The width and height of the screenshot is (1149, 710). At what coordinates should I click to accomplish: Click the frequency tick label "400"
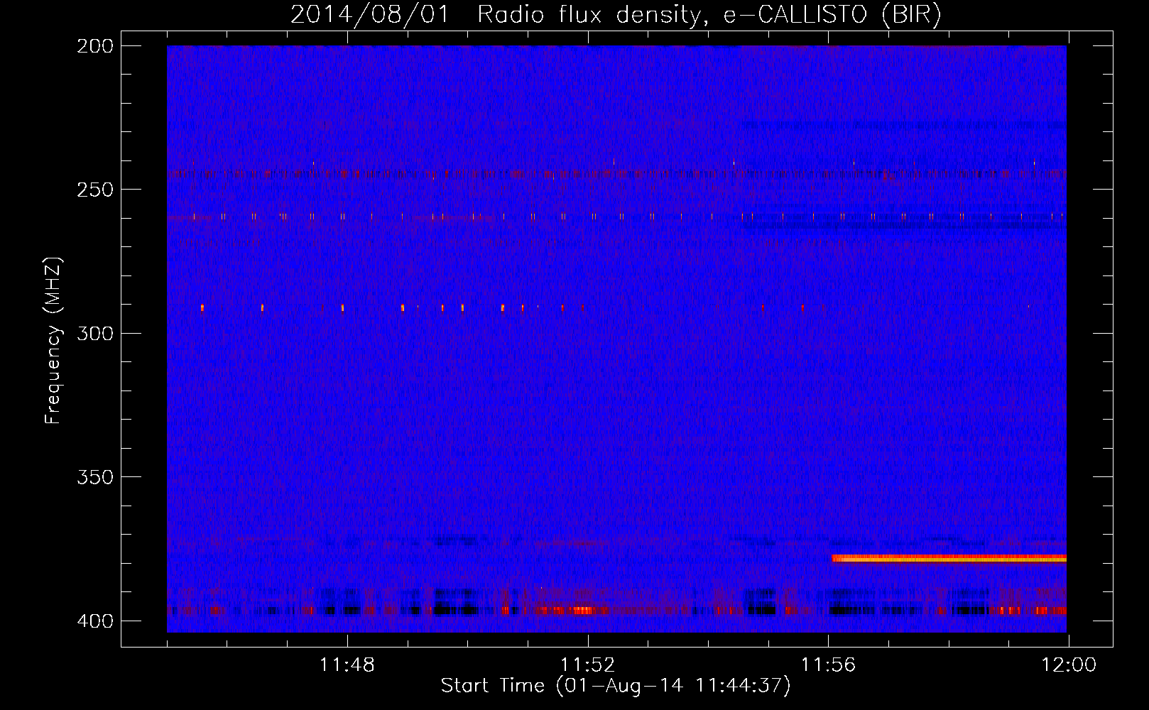94,621
